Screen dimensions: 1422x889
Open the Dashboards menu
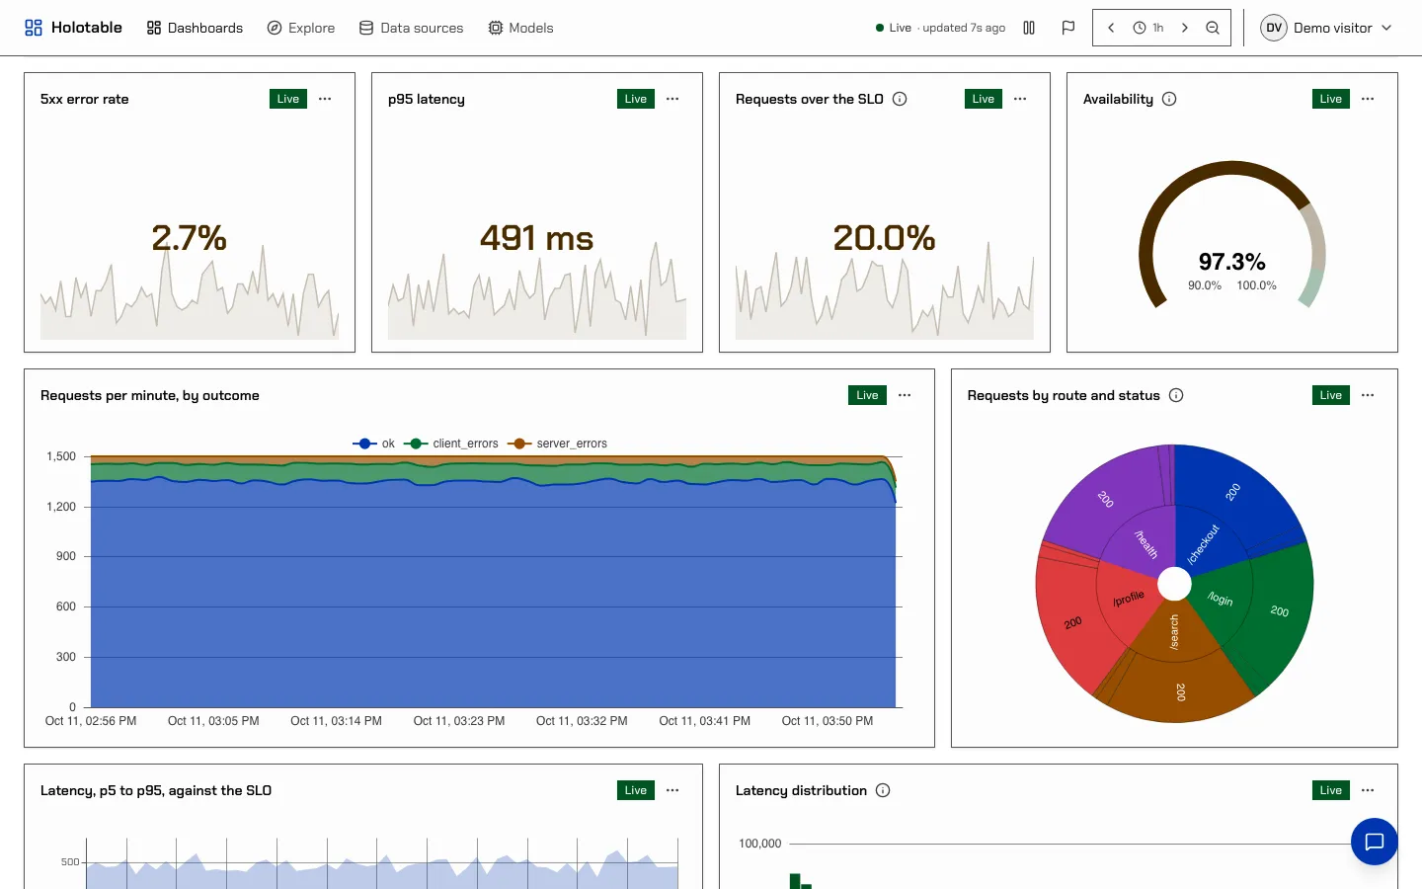195,28
